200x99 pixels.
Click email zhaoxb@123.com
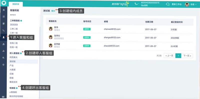pyautogui.click(x=111, y=46)
